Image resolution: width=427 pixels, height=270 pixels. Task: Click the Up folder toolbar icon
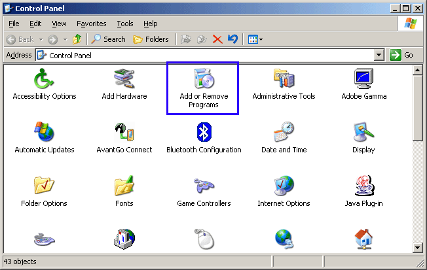[77, 39]
